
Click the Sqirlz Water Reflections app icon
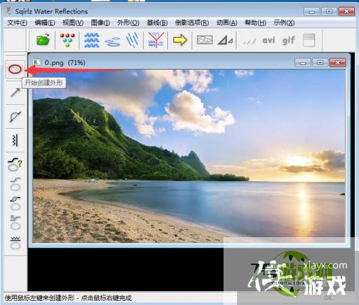(9, 11)
